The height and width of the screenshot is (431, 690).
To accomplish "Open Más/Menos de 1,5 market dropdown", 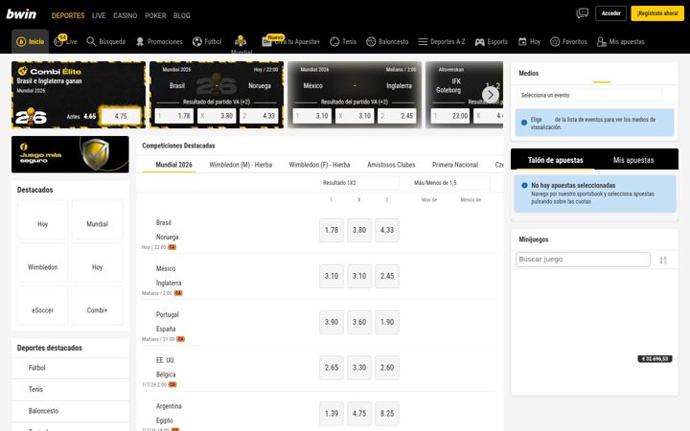I will 449,183.
